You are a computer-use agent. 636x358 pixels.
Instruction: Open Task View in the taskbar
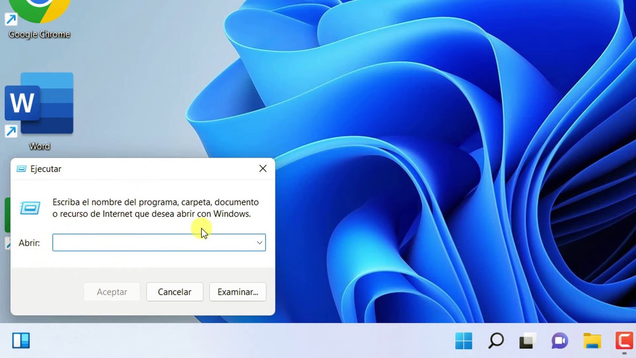(x=528, y=341)
